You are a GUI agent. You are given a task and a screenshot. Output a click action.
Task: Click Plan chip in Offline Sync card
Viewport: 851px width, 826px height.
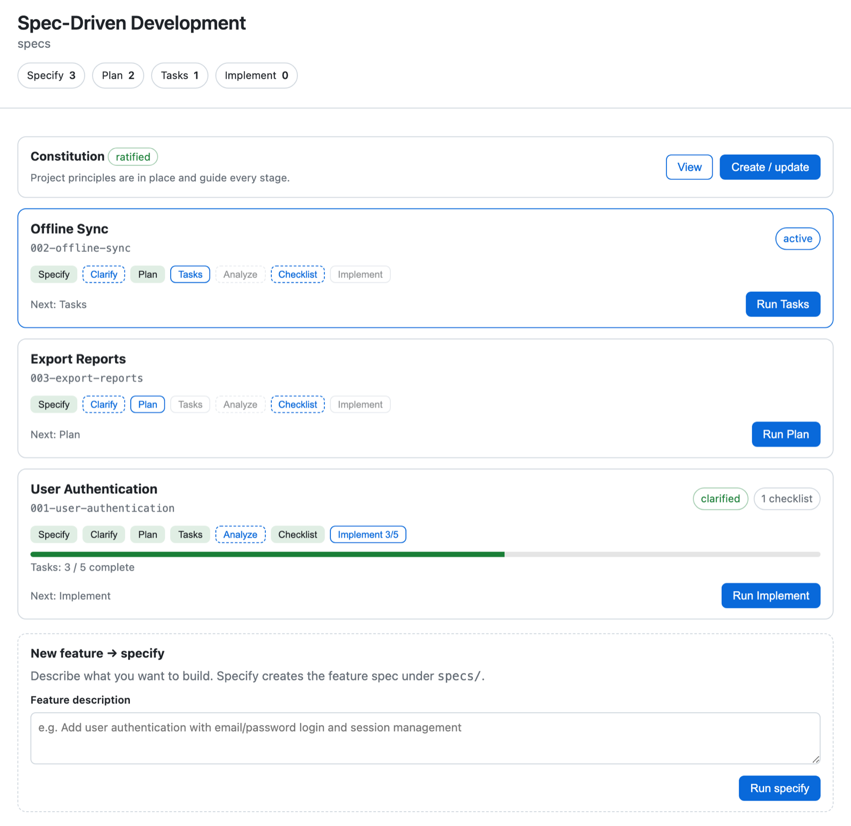click(147, 274)
